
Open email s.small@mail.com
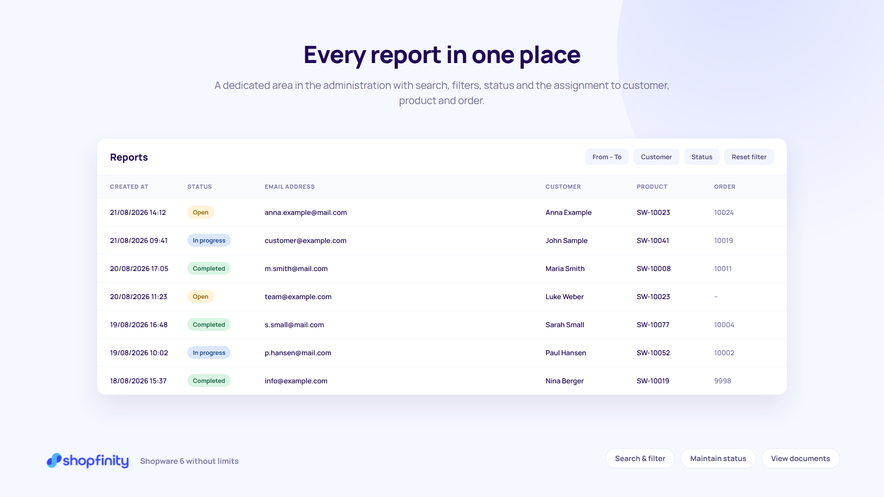294,325
